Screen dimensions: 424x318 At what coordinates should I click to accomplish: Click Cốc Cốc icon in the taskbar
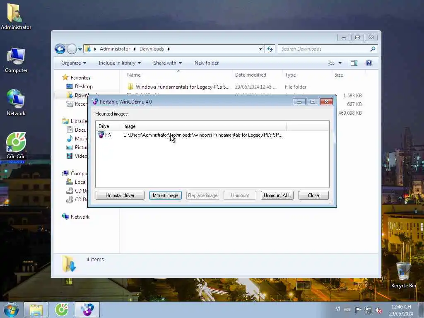tap(62, 310)
